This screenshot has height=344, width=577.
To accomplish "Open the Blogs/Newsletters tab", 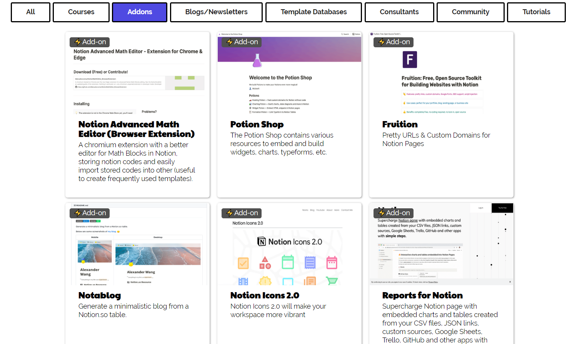I will [x=216, y=12].
